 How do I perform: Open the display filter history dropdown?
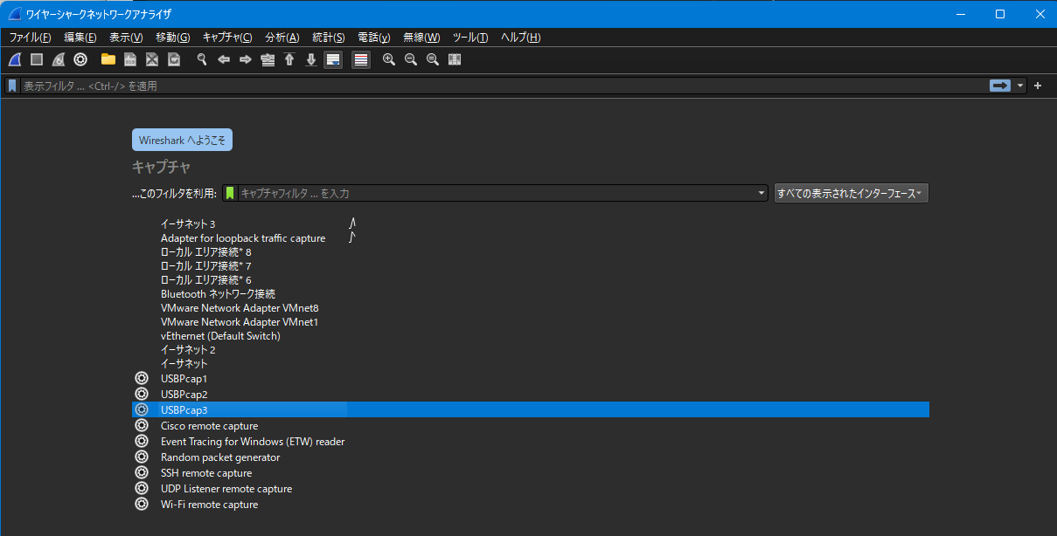(x=1020, y=86)
